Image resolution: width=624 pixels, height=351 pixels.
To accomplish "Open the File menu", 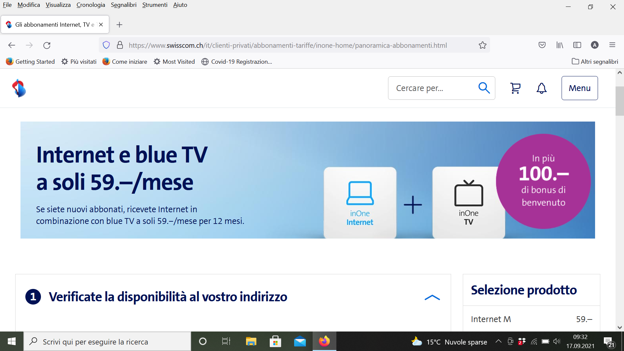I will [x=7, y=5].
